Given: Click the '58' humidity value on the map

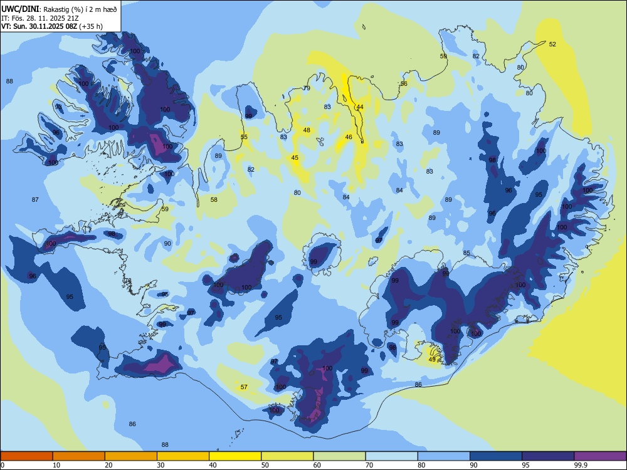Looking at the screenshot, I should pyautogui.click(x=214, y=199).
